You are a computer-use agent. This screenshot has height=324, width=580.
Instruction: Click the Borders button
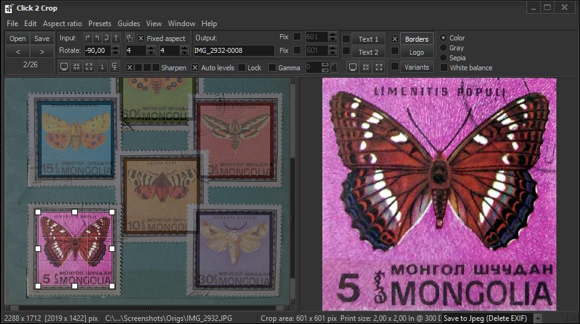416,39
